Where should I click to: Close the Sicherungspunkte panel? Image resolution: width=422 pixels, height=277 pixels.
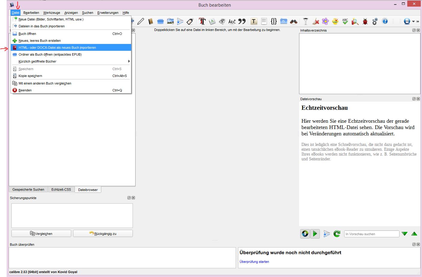pos(133,198)
